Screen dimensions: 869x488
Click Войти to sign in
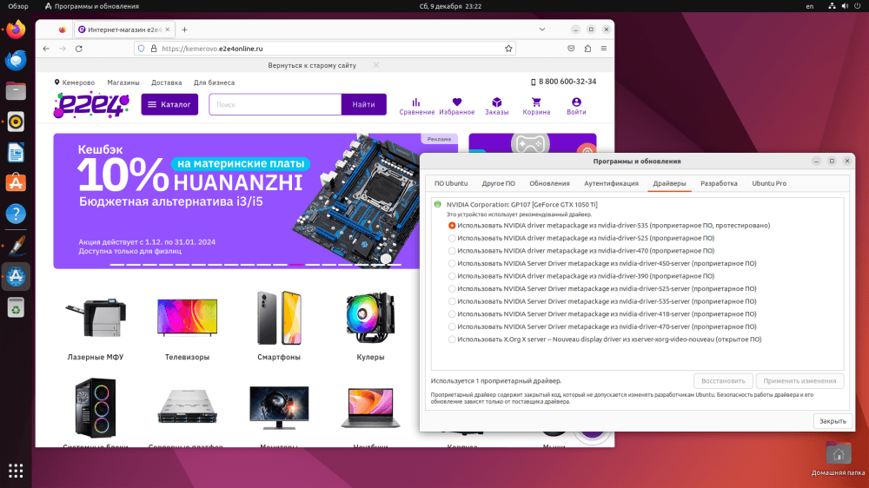tap(576, 106)
